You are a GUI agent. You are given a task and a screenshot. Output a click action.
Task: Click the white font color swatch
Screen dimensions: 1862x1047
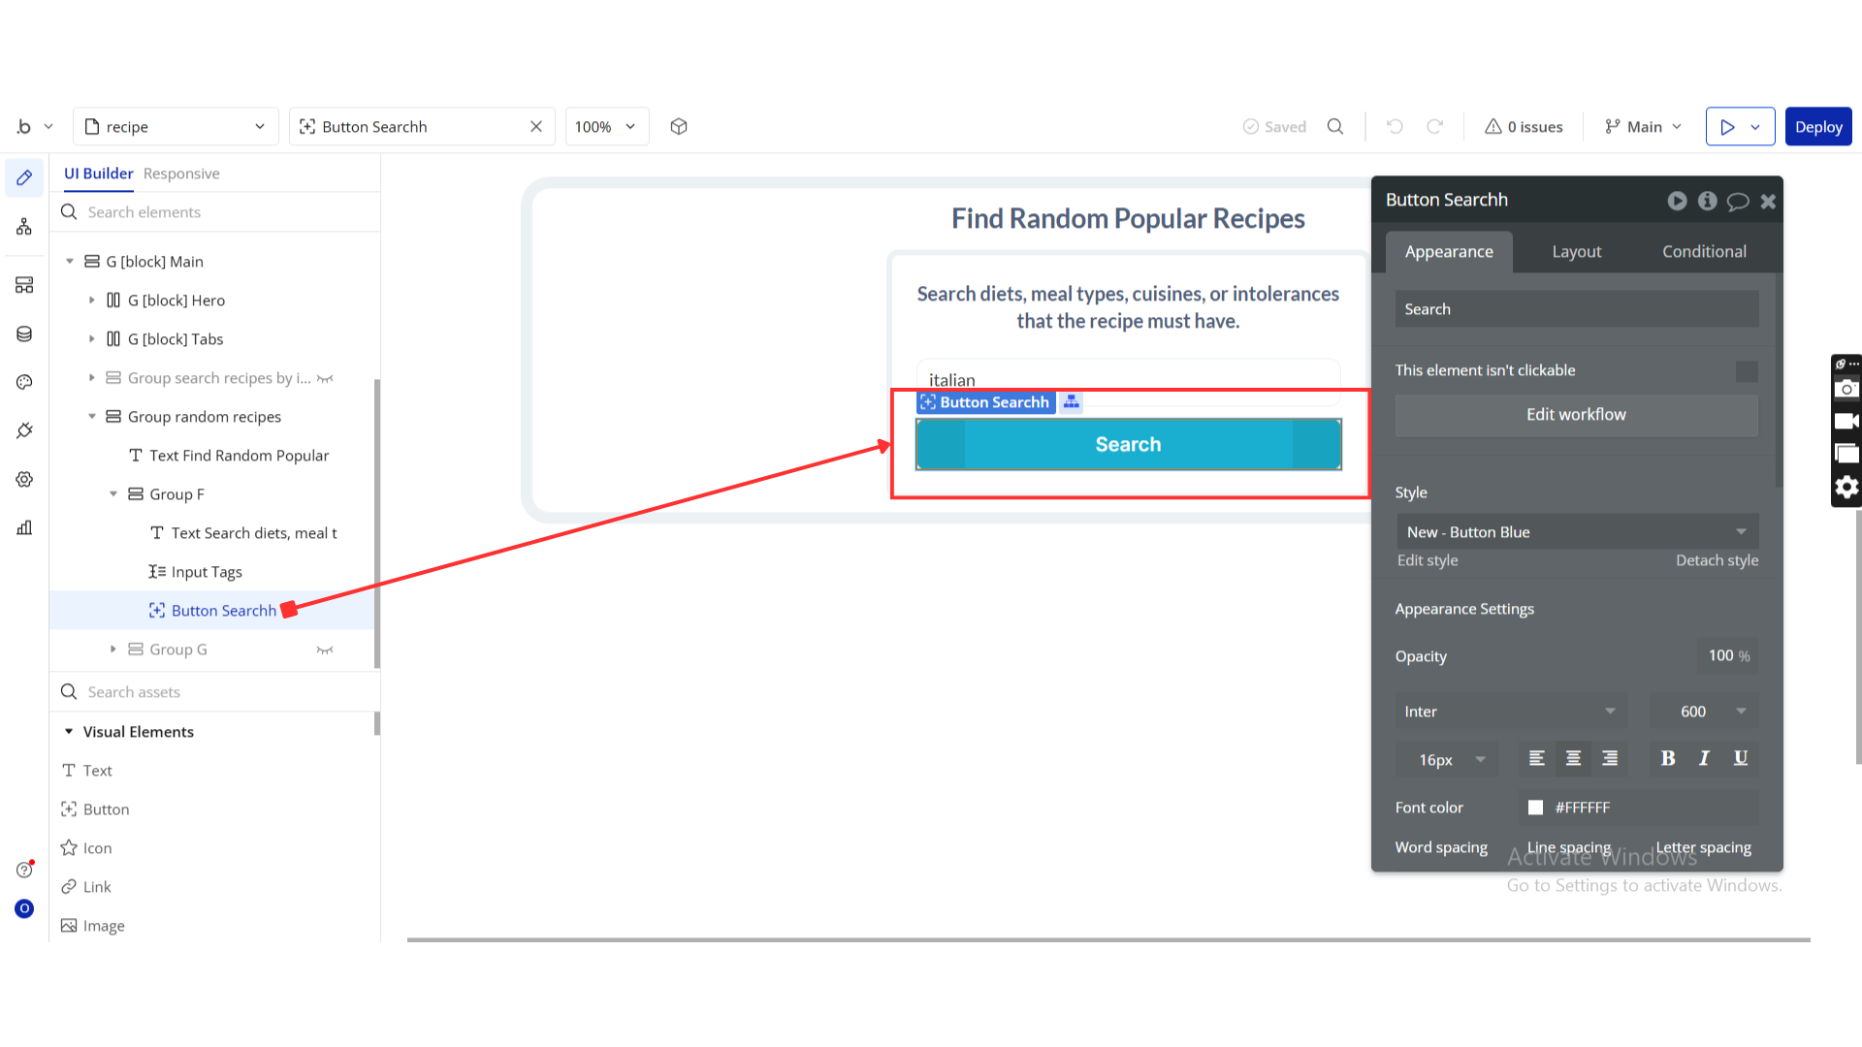[1535, 808]
